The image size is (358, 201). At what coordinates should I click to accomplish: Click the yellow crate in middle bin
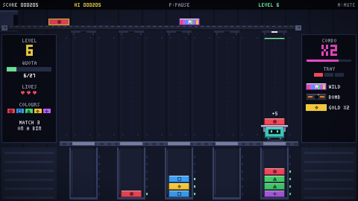[179, 186]
